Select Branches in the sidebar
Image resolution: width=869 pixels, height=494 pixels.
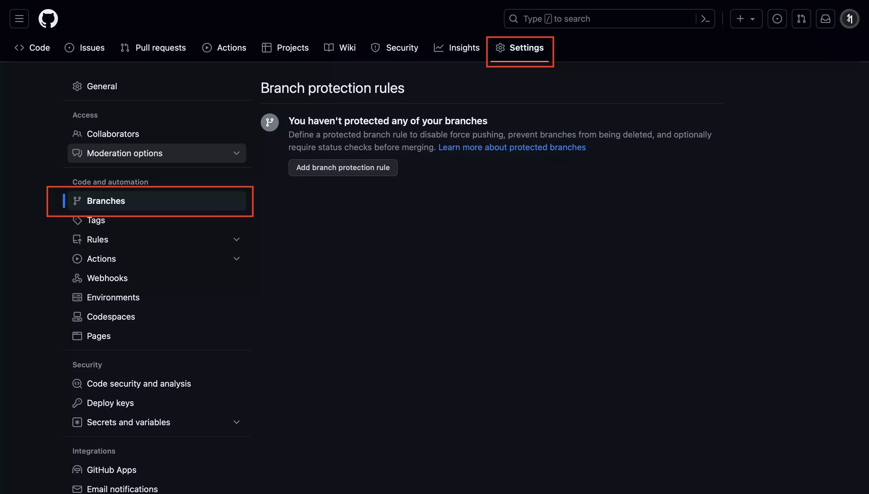[157, 201]
